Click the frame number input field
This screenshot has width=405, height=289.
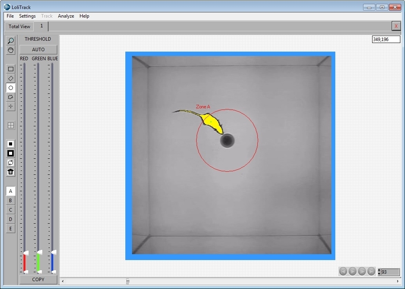click(390, 272)
